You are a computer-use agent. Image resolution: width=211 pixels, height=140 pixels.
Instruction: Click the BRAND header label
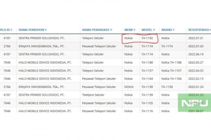tap(167, 30)
